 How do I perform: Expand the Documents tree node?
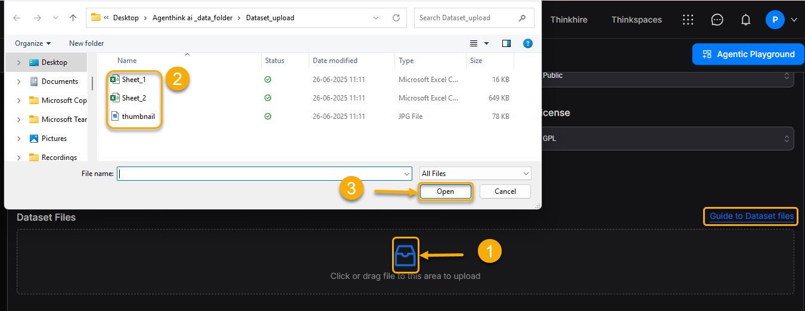click(19, 81)
